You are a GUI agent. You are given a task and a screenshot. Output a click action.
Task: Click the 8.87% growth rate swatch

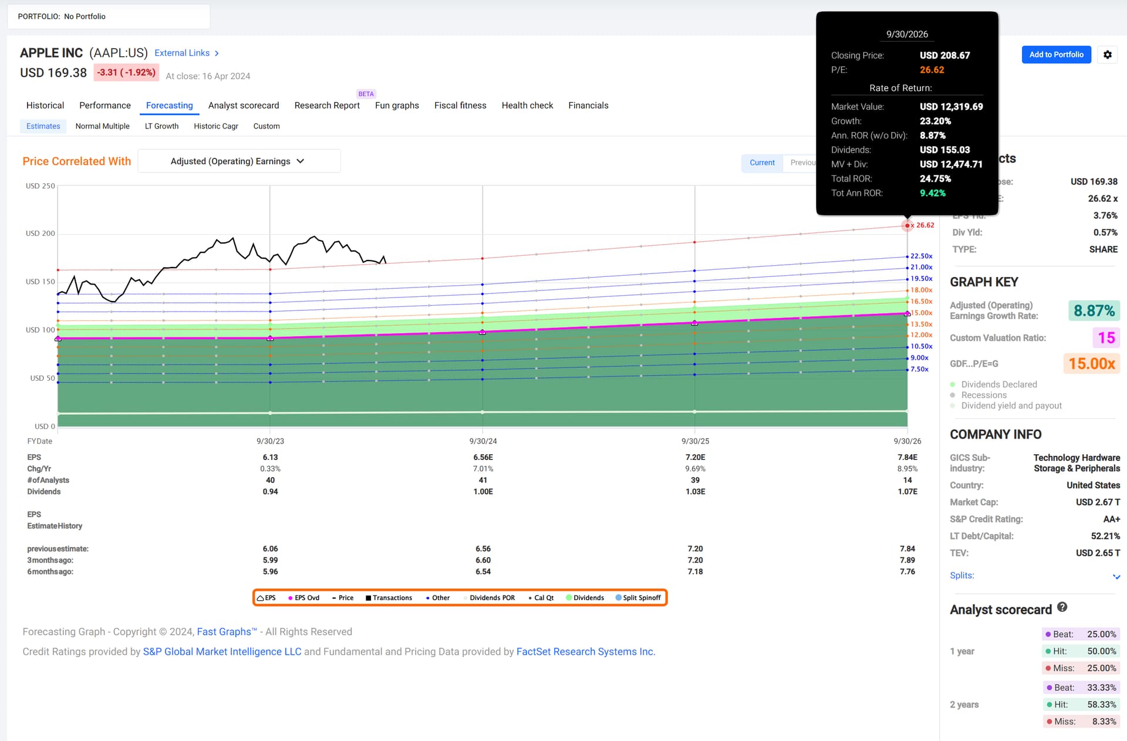coord(1094,310)
